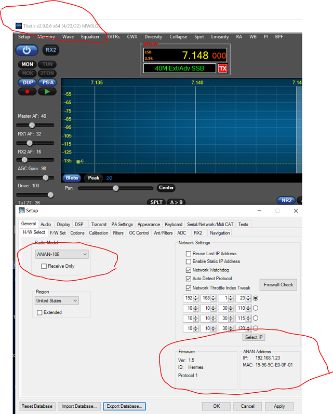Expand the Region United States dropdown
This screenshot has height=414, width=333.
click(57, 301)
